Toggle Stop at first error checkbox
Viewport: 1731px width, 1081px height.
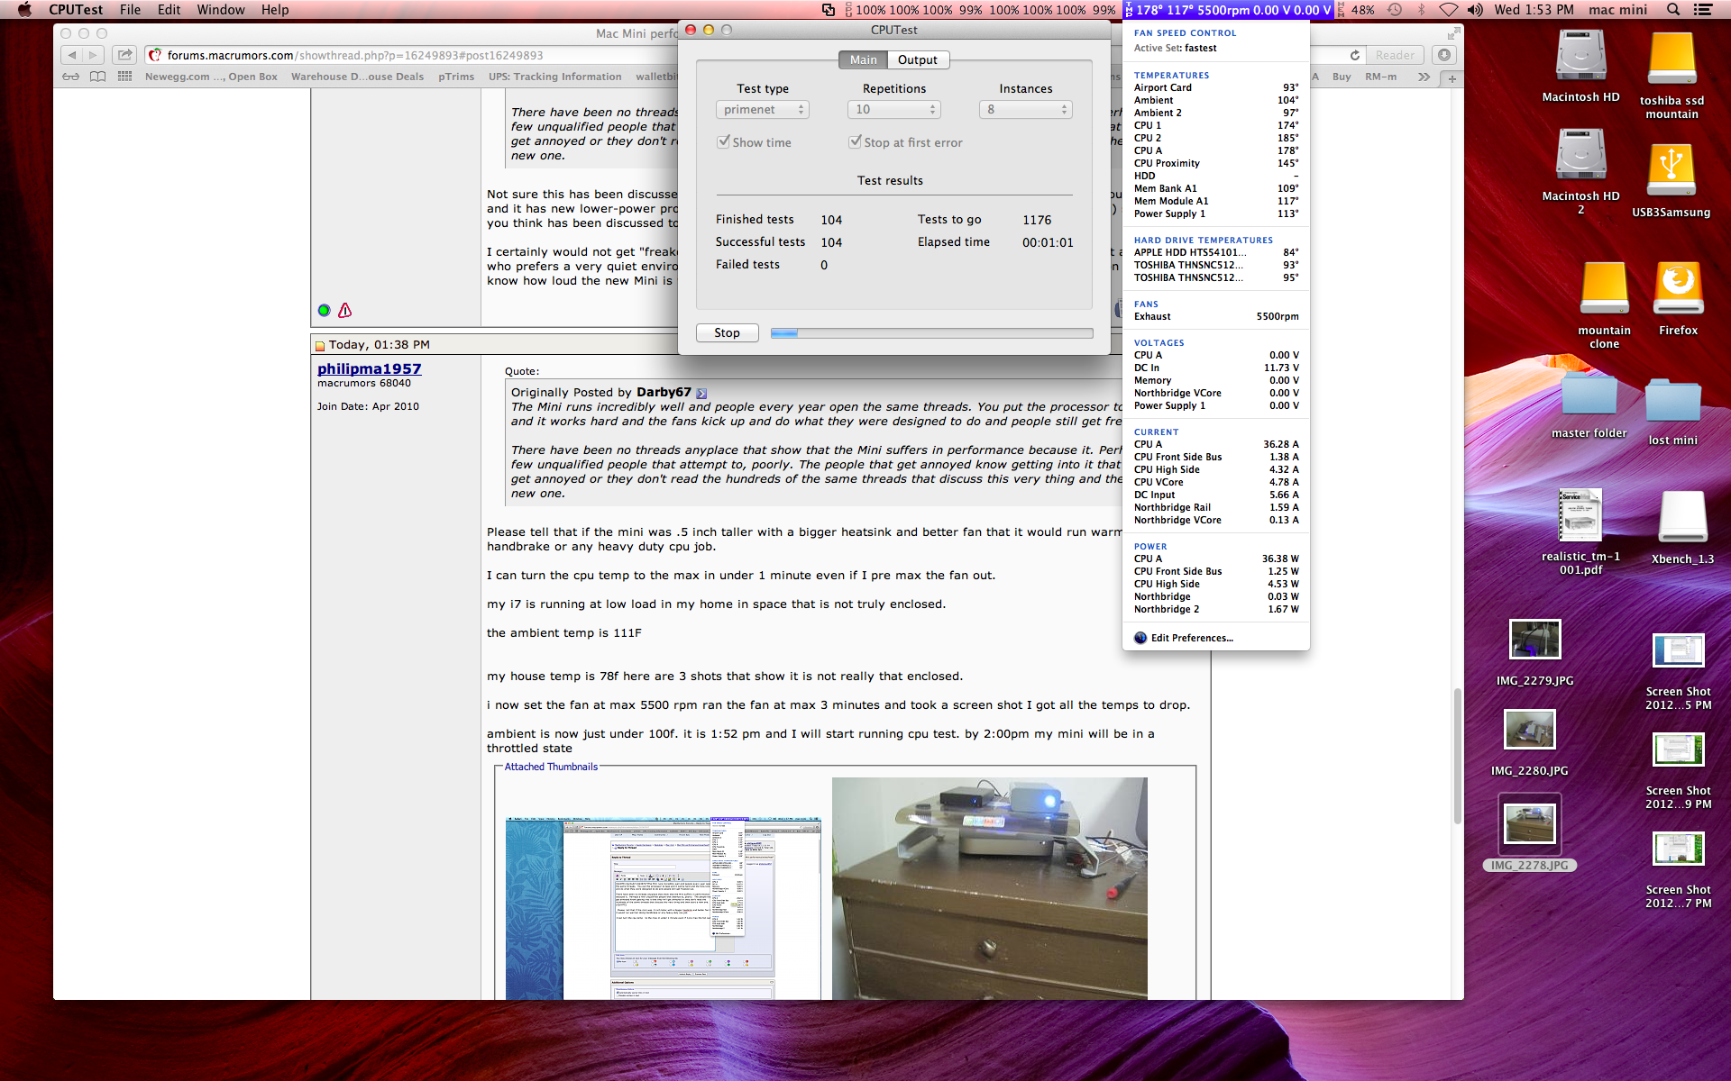pyautogui.click(x=855, y=142)
